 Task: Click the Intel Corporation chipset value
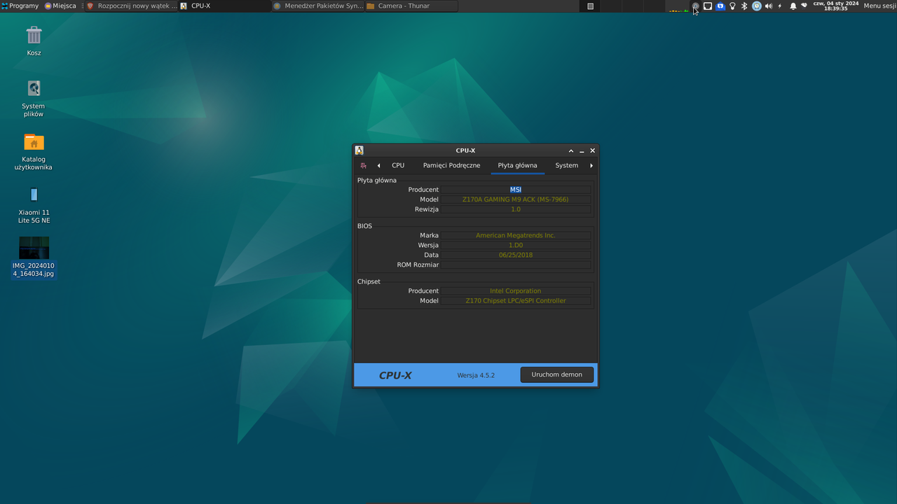[516, 290]
